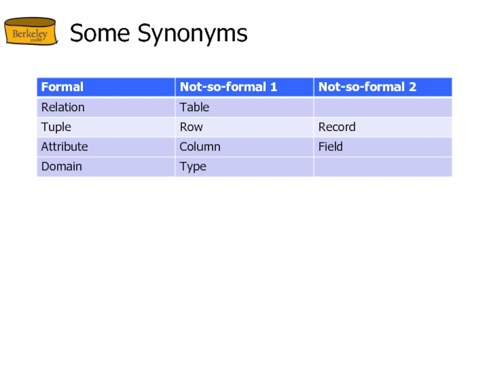489x367 pixels.
Task: Click the empty cell beside Type
Action: click(x=383, y=166)
